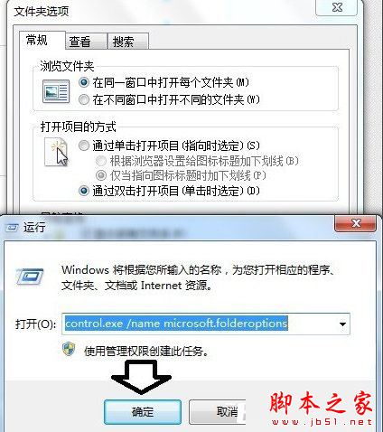Close the Run dialog with red X
This screenshot has width=383, height=432.
tap(355, 223)
